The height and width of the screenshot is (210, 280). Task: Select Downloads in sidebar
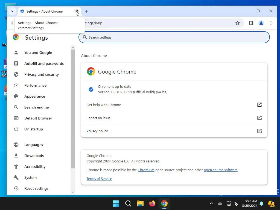[x=34, y=156]
